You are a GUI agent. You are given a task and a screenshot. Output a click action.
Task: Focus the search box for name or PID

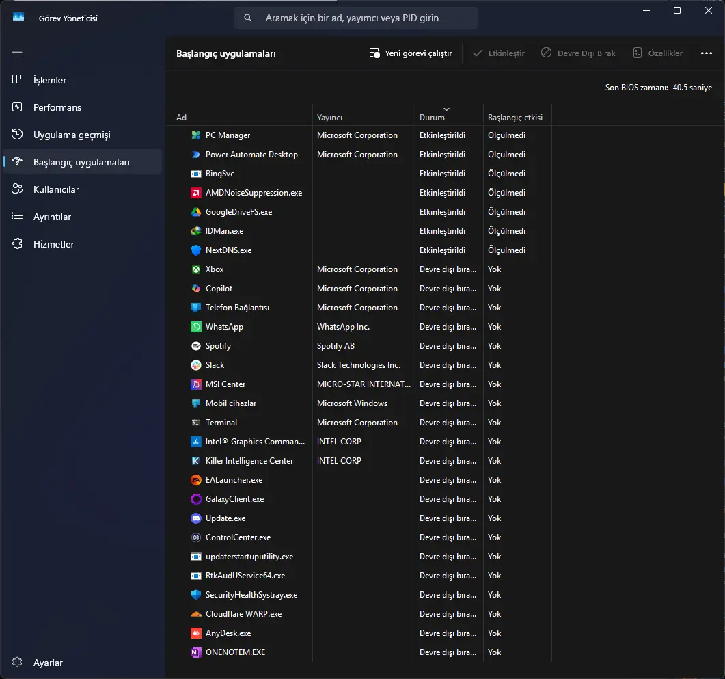tap(355, 18)
